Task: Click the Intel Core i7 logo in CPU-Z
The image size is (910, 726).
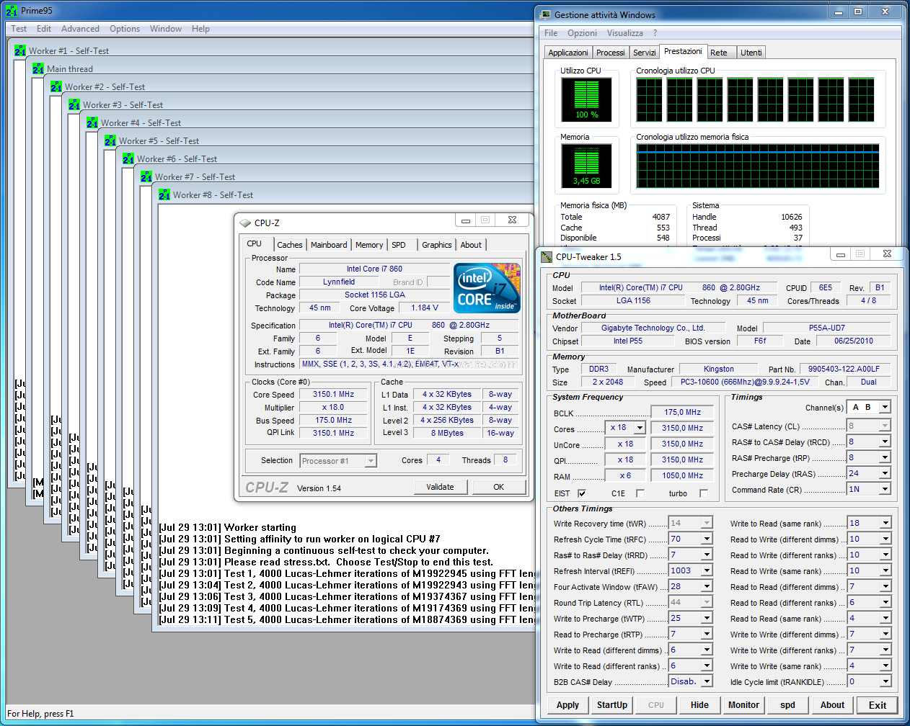Action: [487, 288]
